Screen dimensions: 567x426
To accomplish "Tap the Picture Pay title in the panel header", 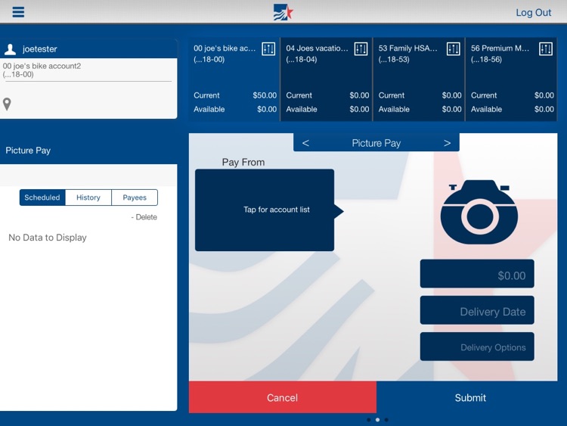I will click(376, 143).
